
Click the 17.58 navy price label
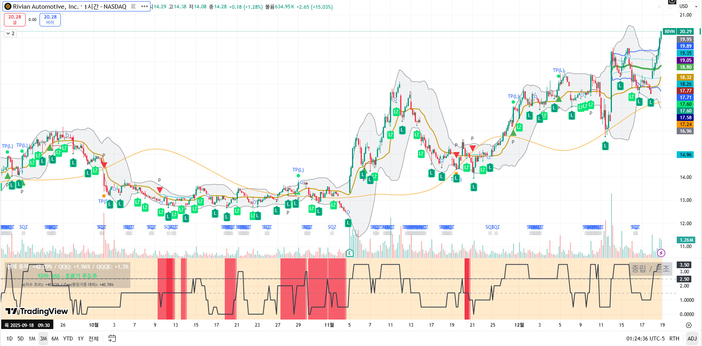click(x=685, y=118)
